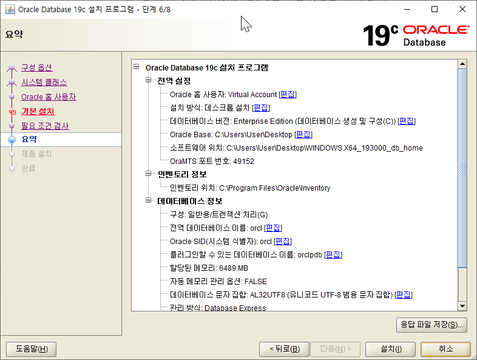The width and height of the screenshot is (477, 360).
Task: Click the 시스템 클래스 step bullet icon
Action: [x=12, y=82]
